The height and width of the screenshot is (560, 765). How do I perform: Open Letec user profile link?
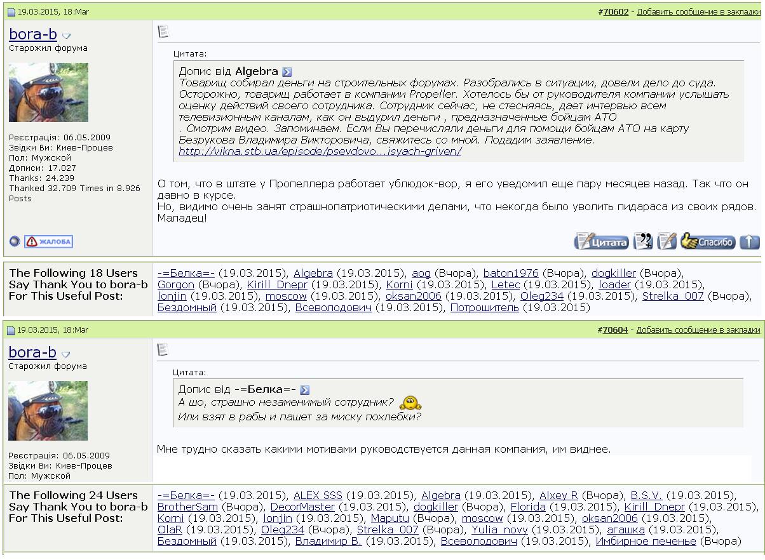[x=505, y=285]
